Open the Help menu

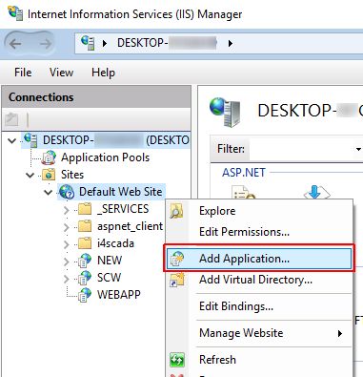[x=103, y=73]
